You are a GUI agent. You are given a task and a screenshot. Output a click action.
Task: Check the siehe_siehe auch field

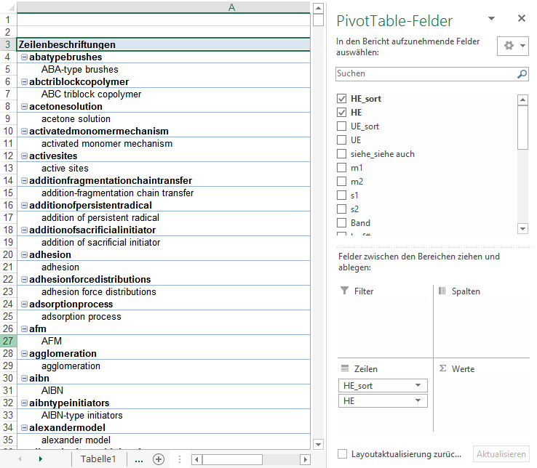342,154
